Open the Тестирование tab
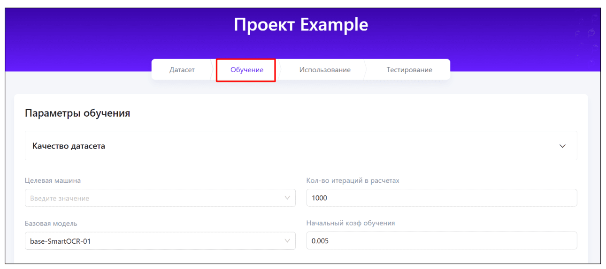606x269 pixels. click(x=409, y=70)
